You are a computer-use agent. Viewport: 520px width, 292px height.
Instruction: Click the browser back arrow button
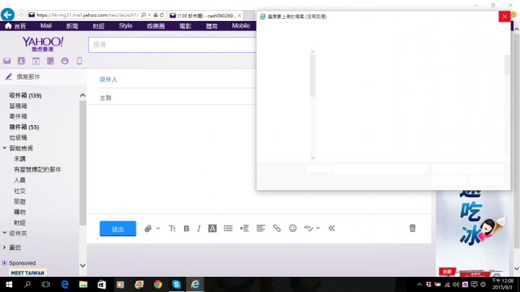tap(7, 14)
